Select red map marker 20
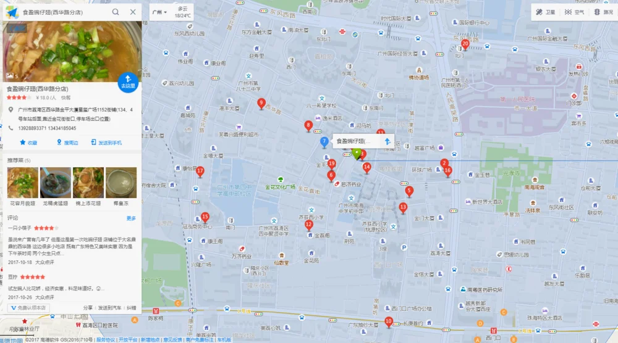The height and width of the screenshot is (343, 618). [465, 44]
